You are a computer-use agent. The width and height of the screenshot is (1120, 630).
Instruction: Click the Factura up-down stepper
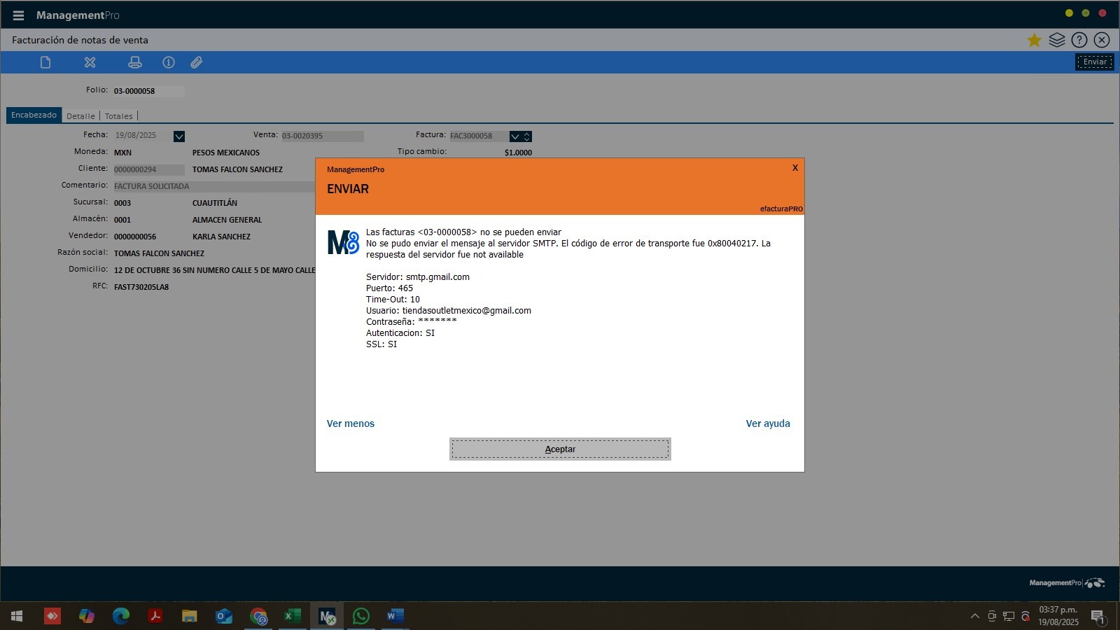527,136
